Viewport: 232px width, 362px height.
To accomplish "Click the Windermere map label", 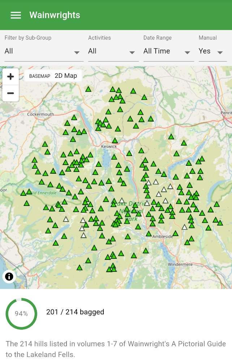I will click(x=180, y=264).
